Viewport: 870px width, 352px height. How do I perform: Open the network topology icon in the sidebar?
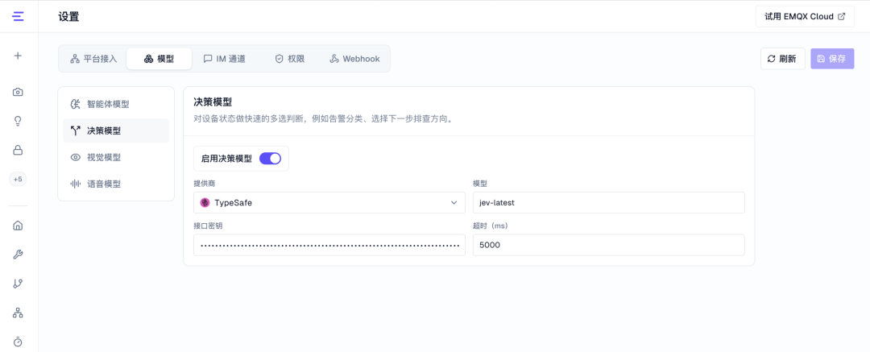(x=18, y=313)
